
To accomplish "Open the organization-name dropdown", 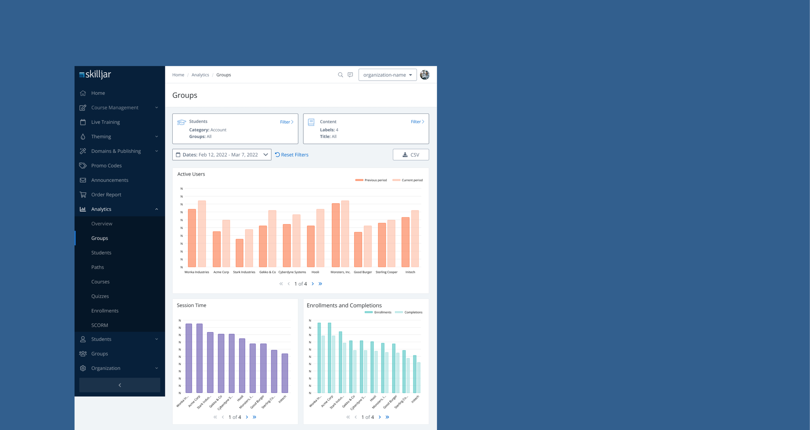I will tap(388, 75).
